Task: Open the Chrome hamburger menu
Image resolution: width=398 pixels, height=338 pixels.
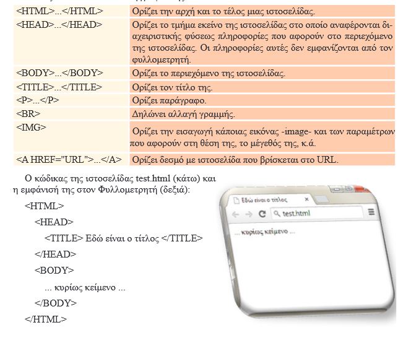Action: click(x=371, y=212)
